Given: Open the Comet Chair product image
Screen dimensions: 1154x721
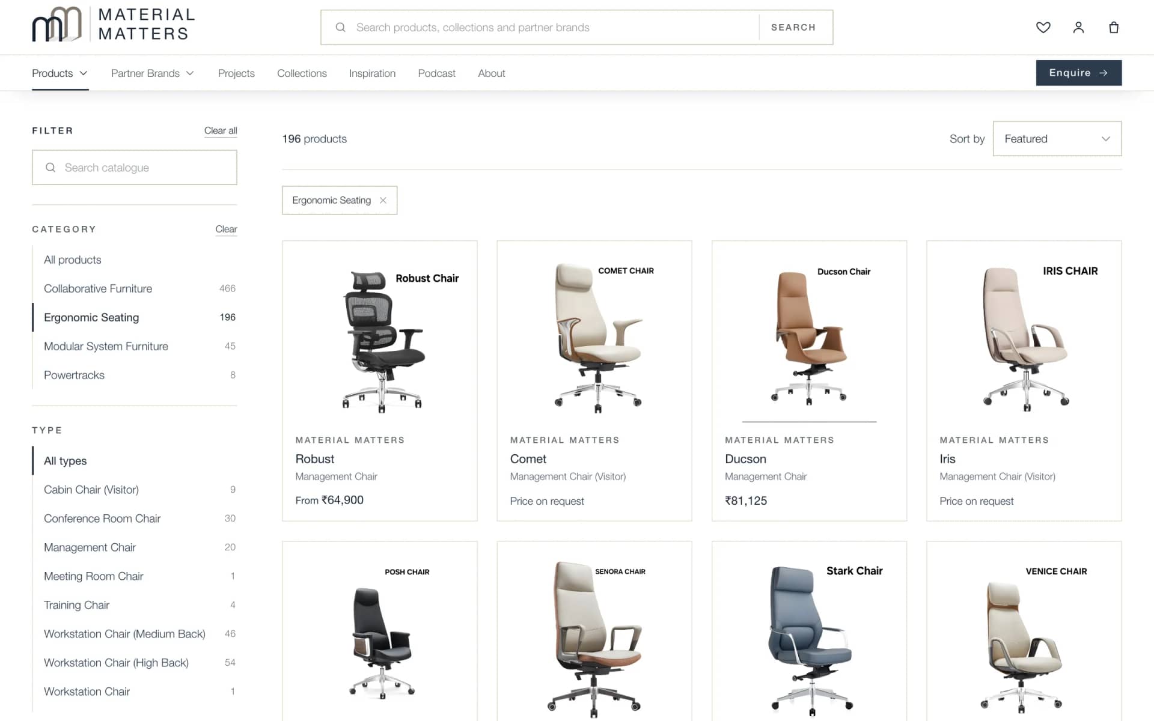Looking at the screenshot, I should point(594,338).
